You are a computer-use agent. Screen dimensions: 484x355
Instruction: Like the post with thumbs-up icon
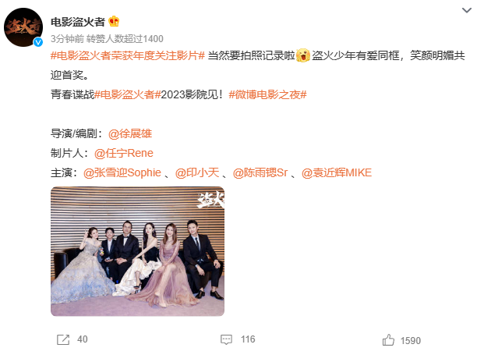[x=388, y=340]
